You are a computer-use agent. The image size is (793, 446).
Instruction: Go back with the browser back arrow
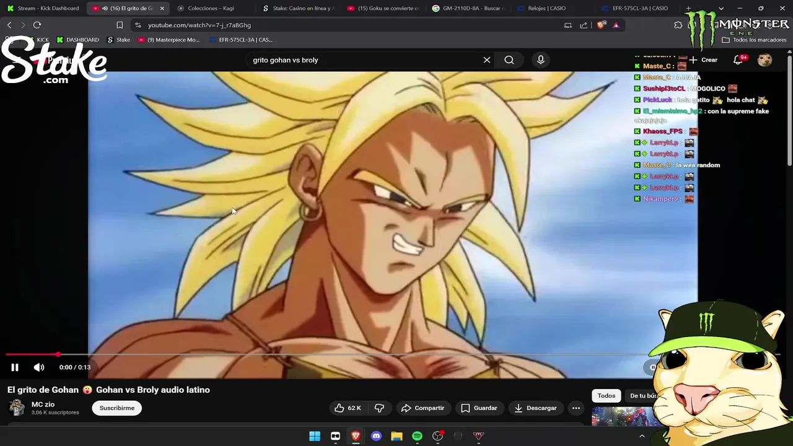[x=9, y=25]
